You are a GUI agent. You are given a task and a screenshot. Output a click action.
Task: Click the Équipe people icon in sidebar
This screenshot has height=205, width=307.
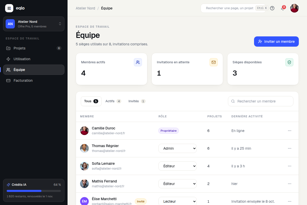[8, 70]
